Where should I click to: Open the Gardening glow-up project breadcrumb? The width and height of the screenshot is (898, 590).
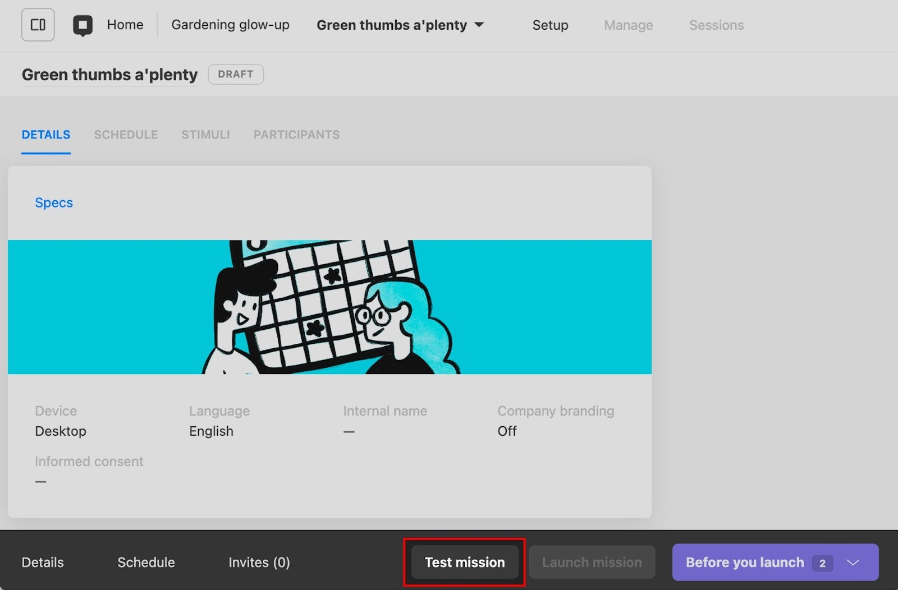(x=230, y=25)
